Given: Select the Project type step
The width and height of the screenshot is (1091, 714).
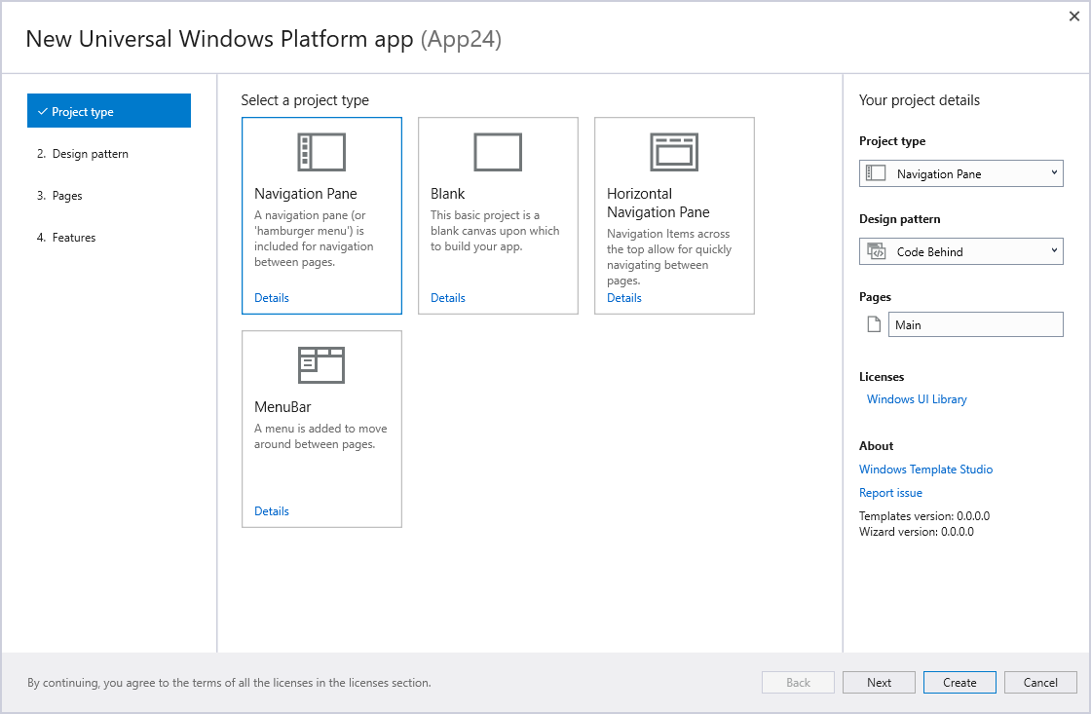Looking at the screenshot, I should [x=109, y=111].
